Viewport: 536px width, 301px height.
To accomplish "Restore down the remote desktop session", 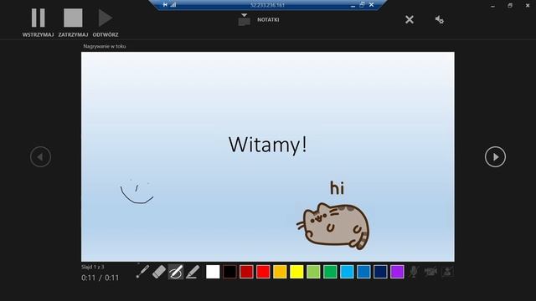I will click(362, 5).
